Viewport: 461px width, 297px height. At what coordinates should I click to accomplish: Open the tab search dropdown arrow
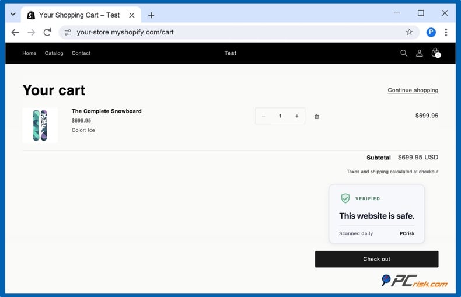[13, 14]
